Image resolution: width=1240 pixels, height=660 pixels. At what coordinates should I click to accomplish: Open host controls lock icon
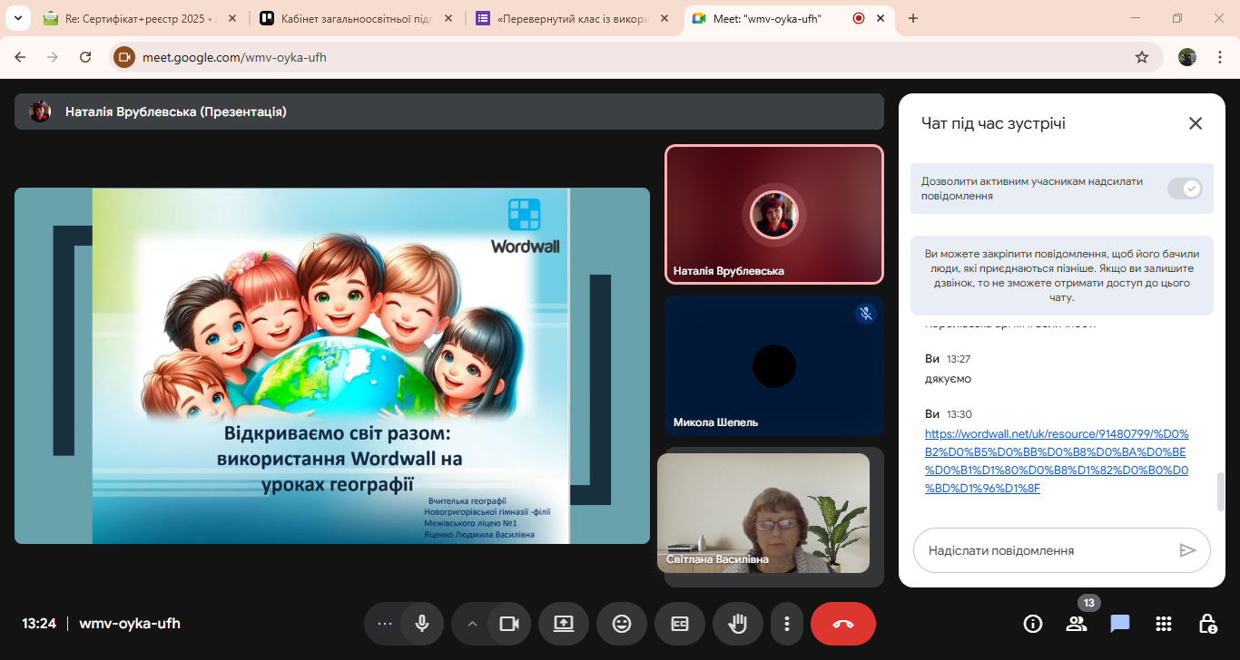pyautogui.click(x=1207, y=624)
